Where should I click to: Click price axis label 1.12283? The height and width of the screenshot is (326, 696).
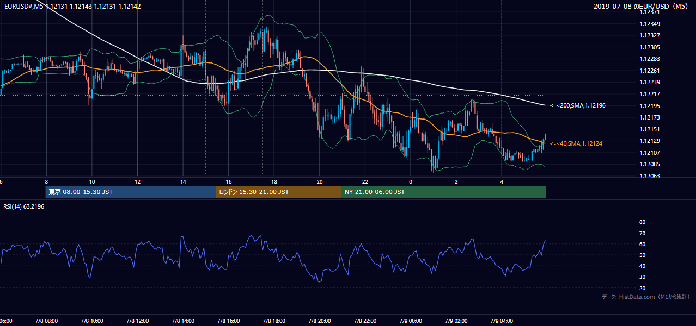[x=650, y=59]
